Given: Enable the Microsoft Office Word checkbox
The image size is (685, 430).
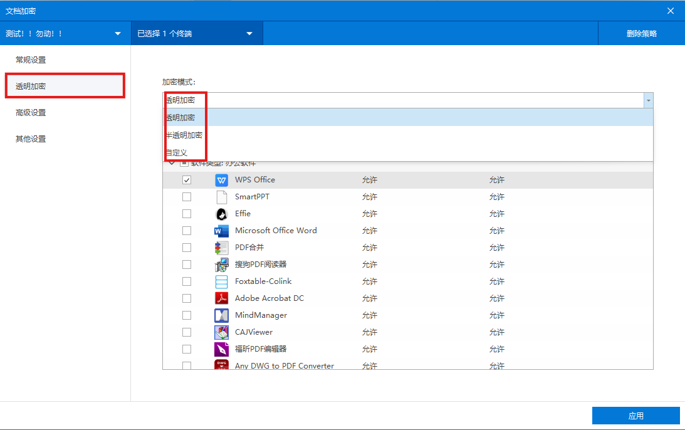Looking at the screenshot, I should click(x=187, y=231).
